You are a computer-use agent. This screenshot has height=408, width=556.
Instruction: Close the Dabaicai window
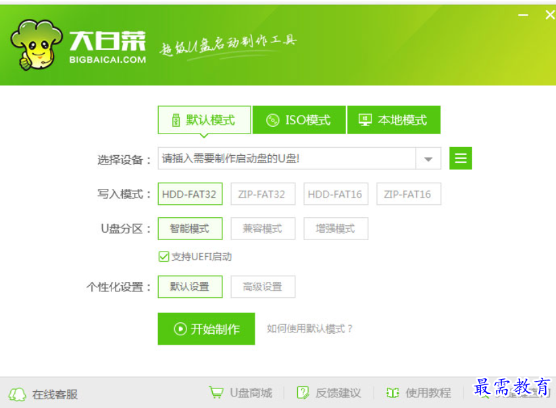click(550, 15)
